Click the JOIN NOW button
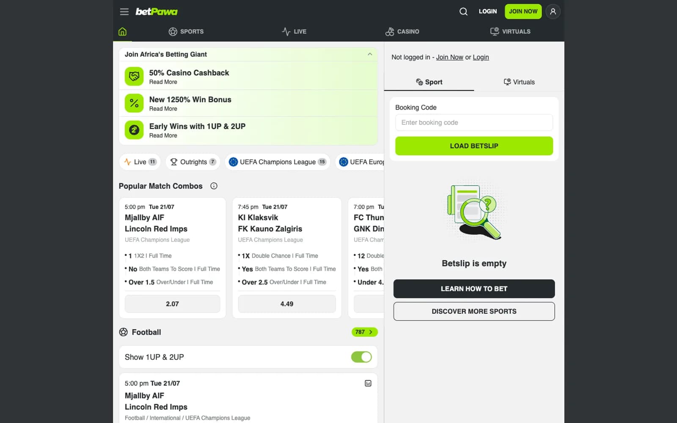 [523, 11]
